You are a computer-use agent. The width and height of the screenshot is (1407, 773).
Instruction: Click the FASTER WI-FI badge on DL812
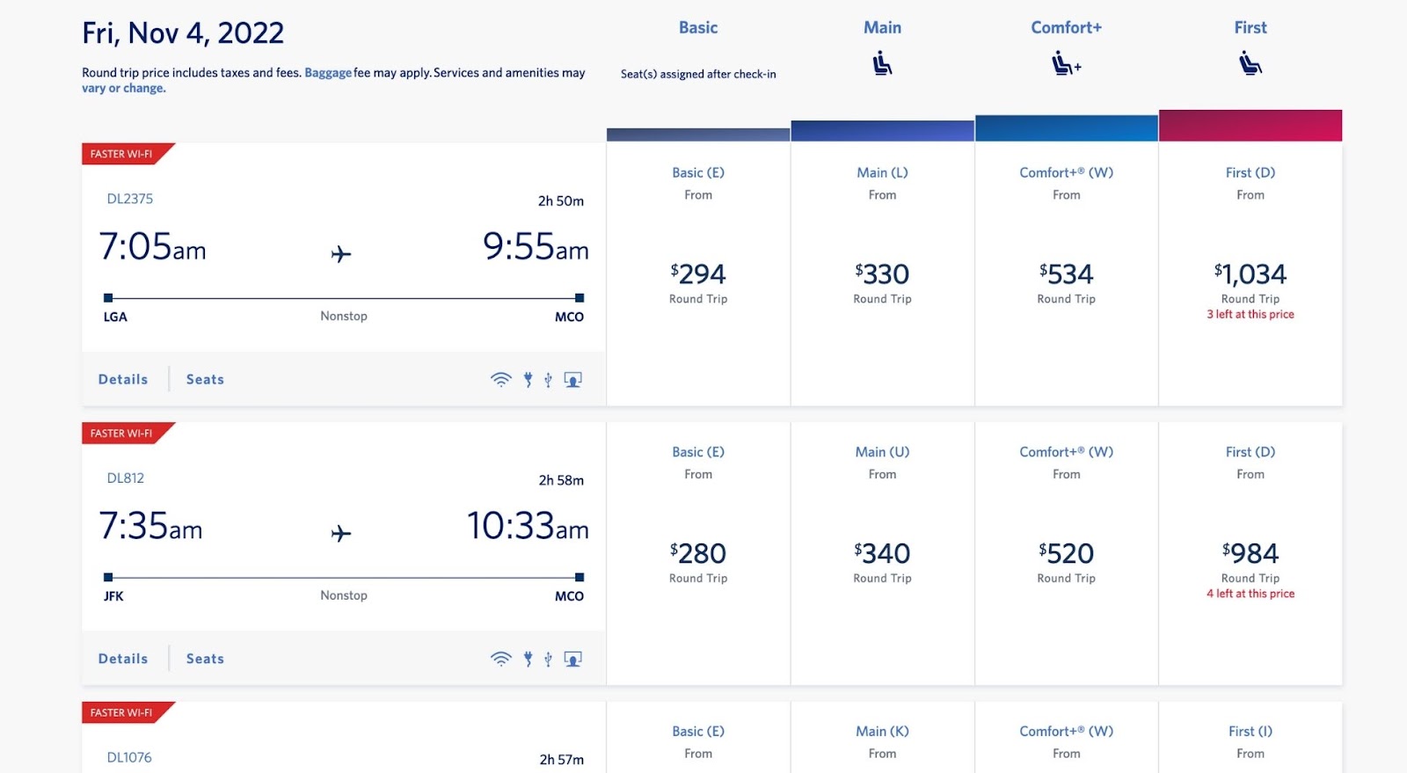[128, 434]
